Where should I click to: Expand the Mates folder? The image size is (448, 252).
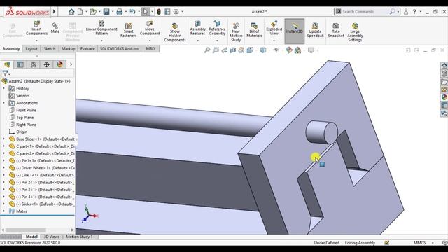coord(3,211)
